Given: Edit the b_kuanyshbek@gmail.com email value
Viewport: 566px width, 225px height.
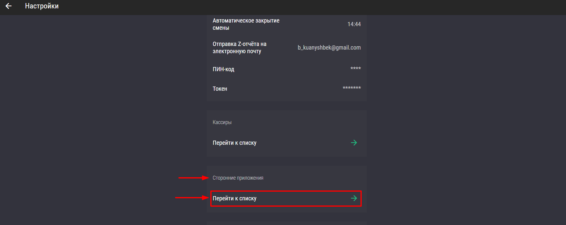Looking at the screenshot, I should pyautogui.click(x=329, y=47).
